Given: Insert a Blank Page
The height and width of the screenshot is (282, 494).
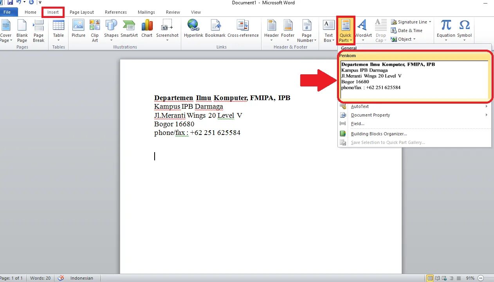Looking at the screenshot, I should click(x=22, y=31).
